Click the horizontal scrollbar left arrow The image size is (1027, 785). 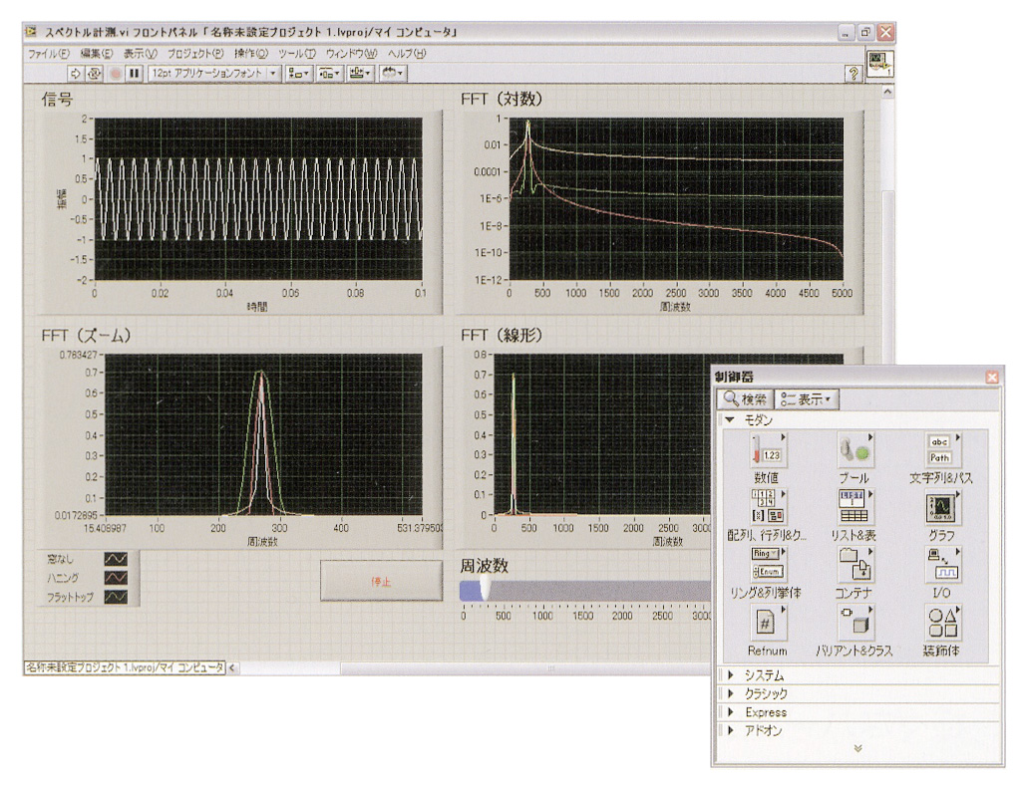click(232, 667)
